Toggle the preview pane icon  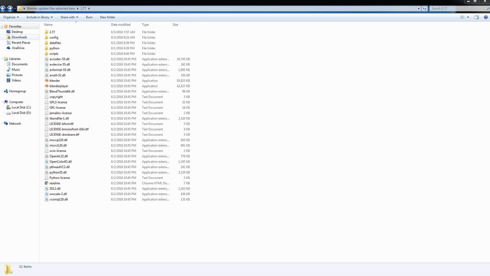click(x=477, y=17)
